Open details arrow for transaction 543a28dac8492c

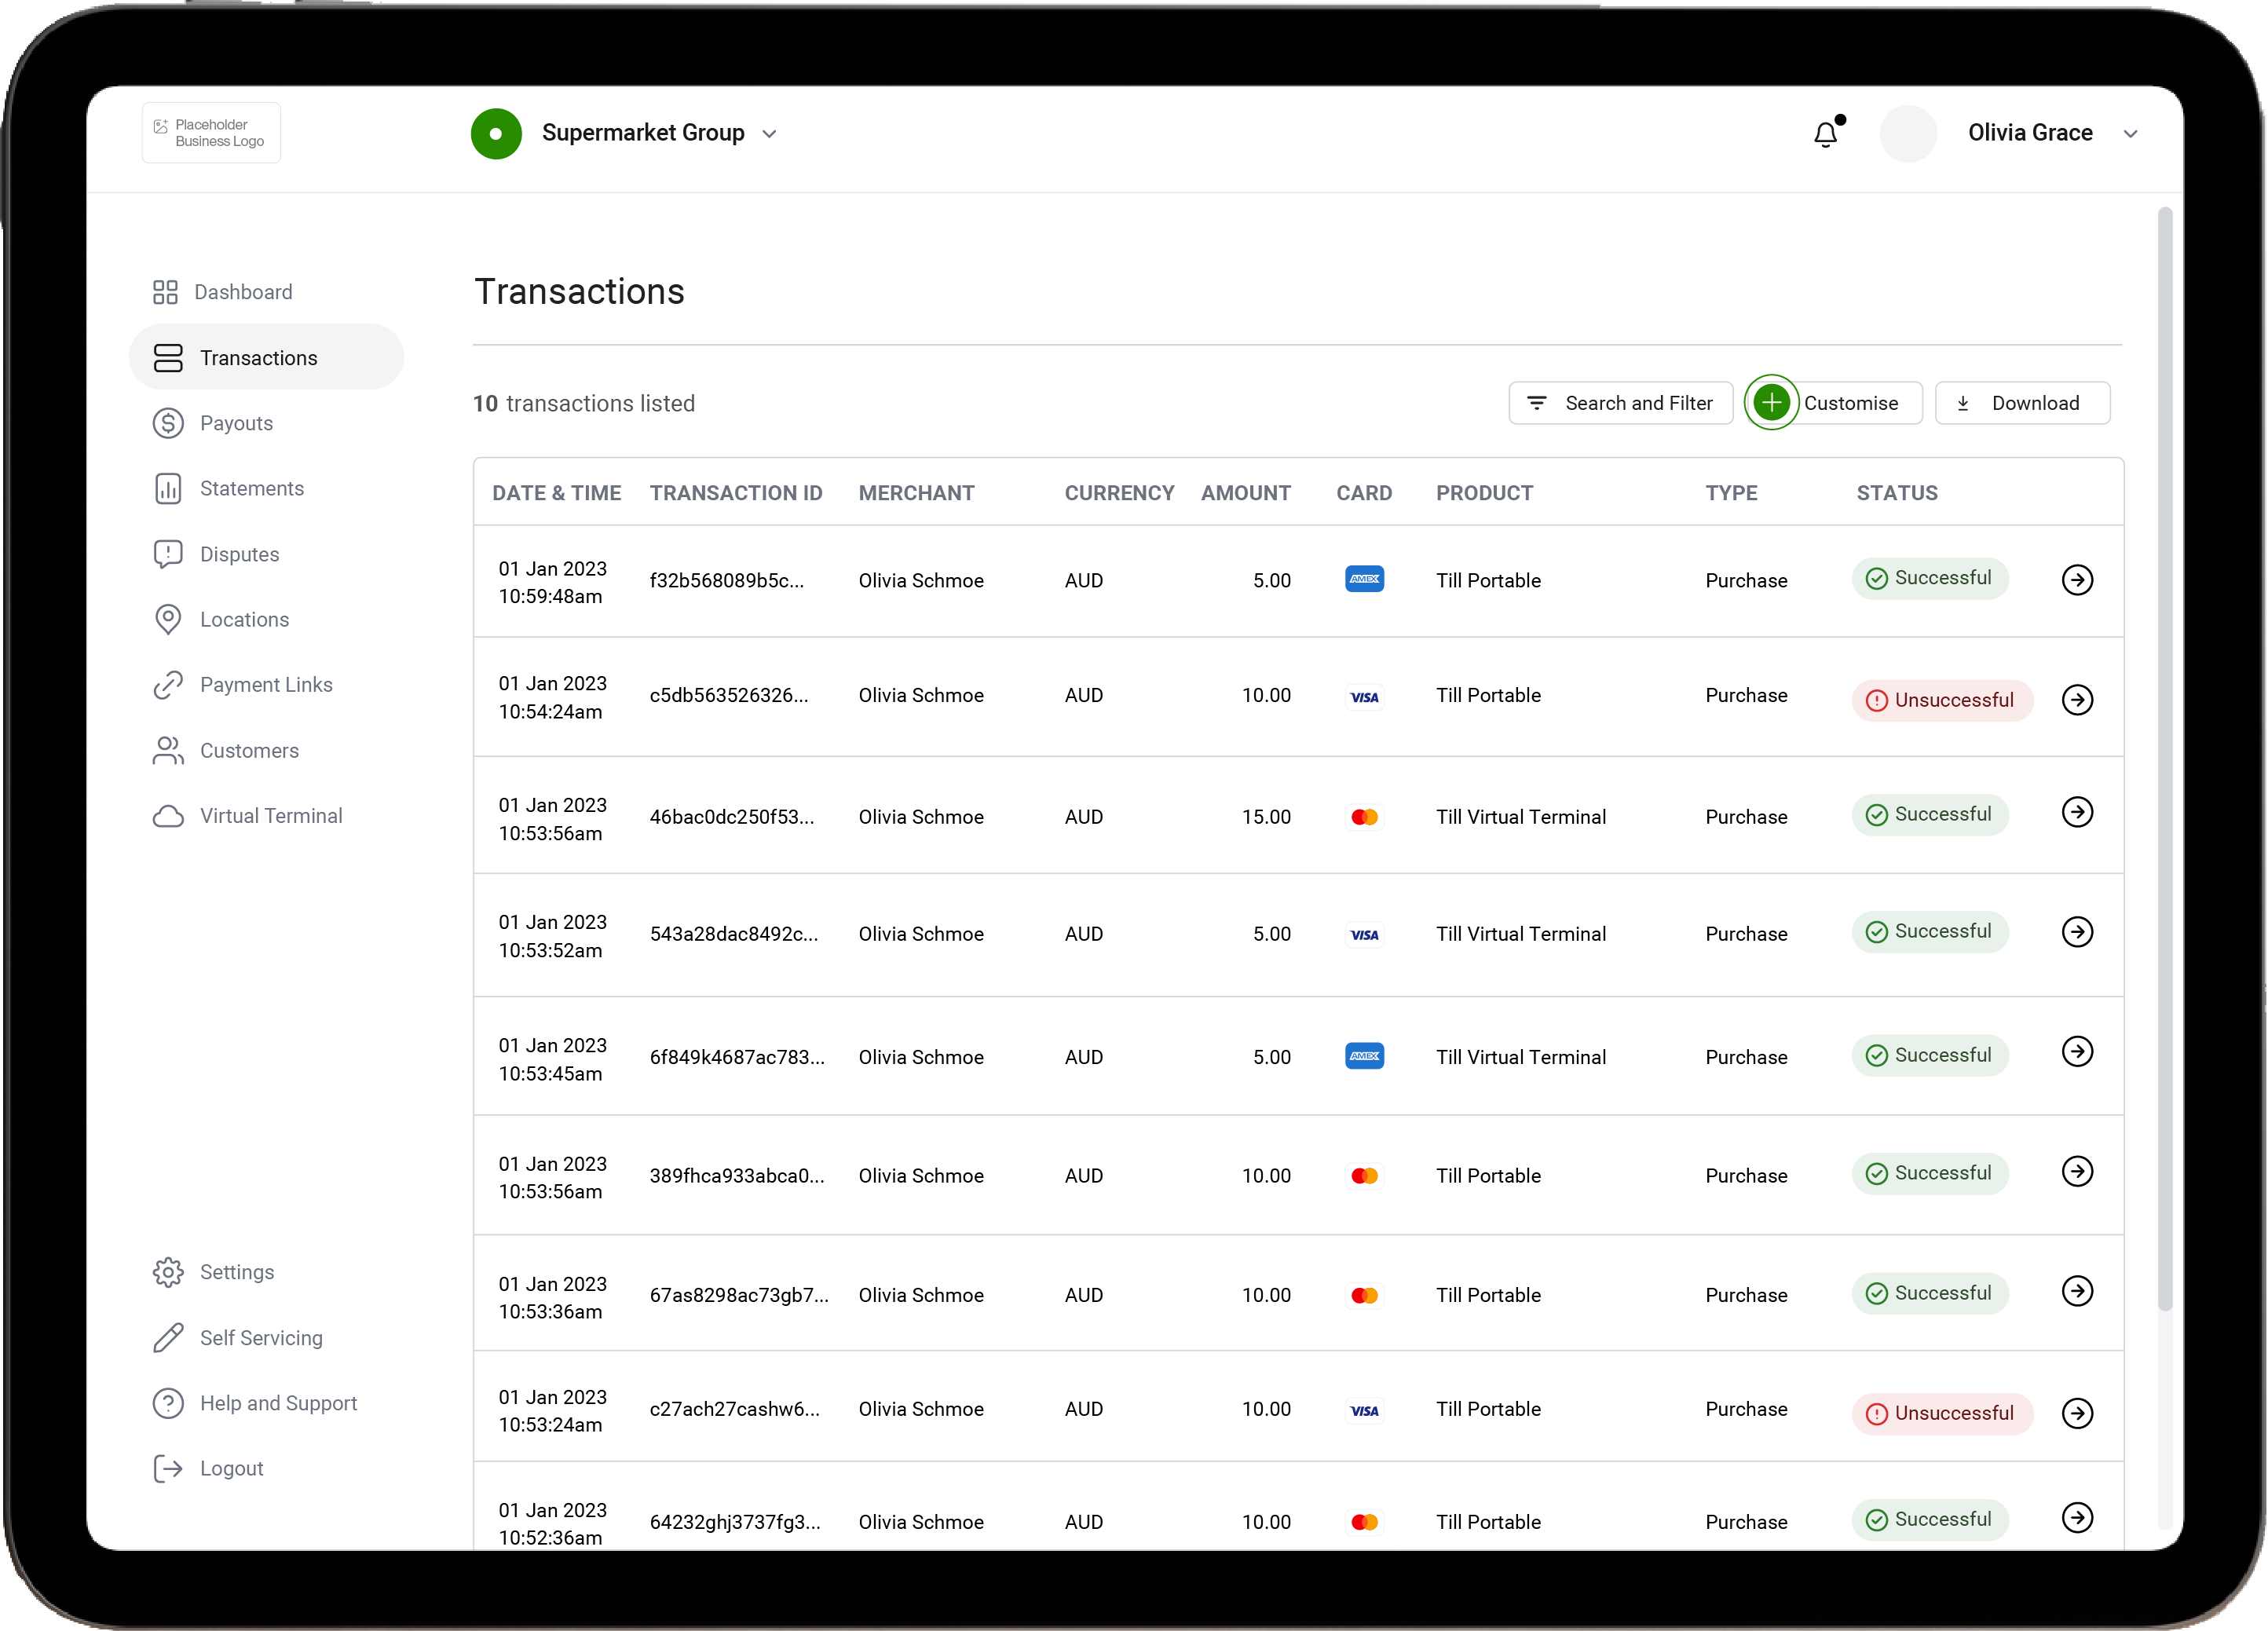point(2077,932)
